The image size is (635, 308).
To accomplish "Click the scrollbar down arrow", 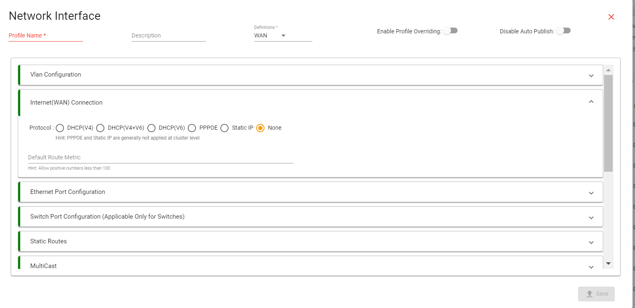I will tap(608, 263).
